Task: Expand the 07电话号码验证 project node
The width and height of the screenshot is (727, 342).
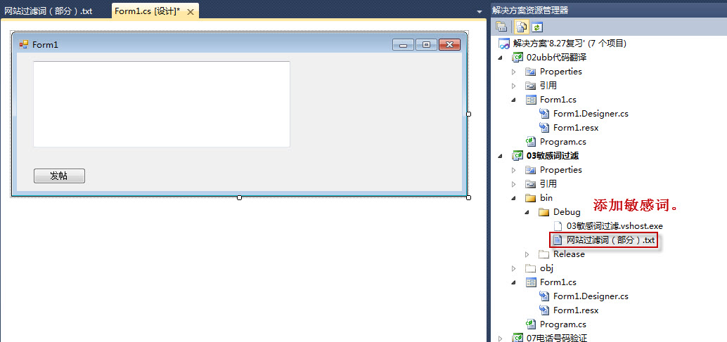Action: coord(501,338)
